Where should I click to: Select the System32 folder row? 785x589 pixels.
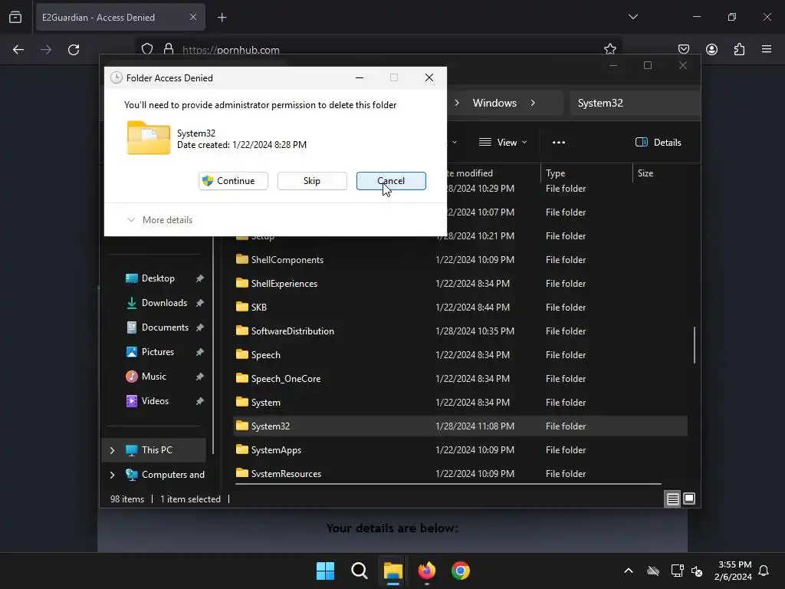click(x=460, y=426)
